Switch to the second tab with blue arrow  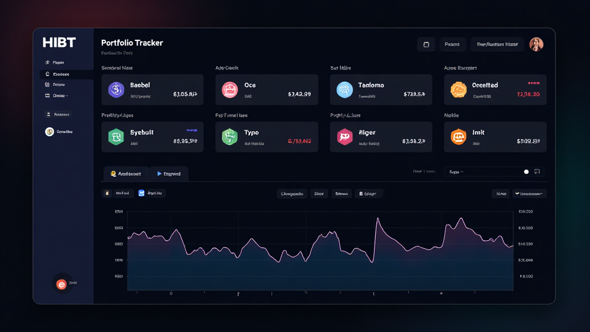[x=168, y=173]
